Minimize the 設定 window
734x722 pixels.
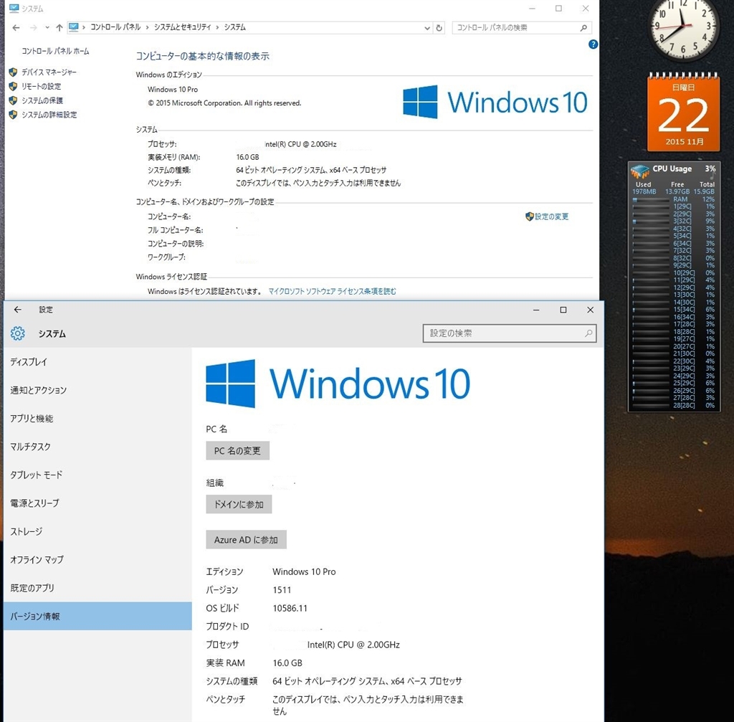click(x=536, y=310)
